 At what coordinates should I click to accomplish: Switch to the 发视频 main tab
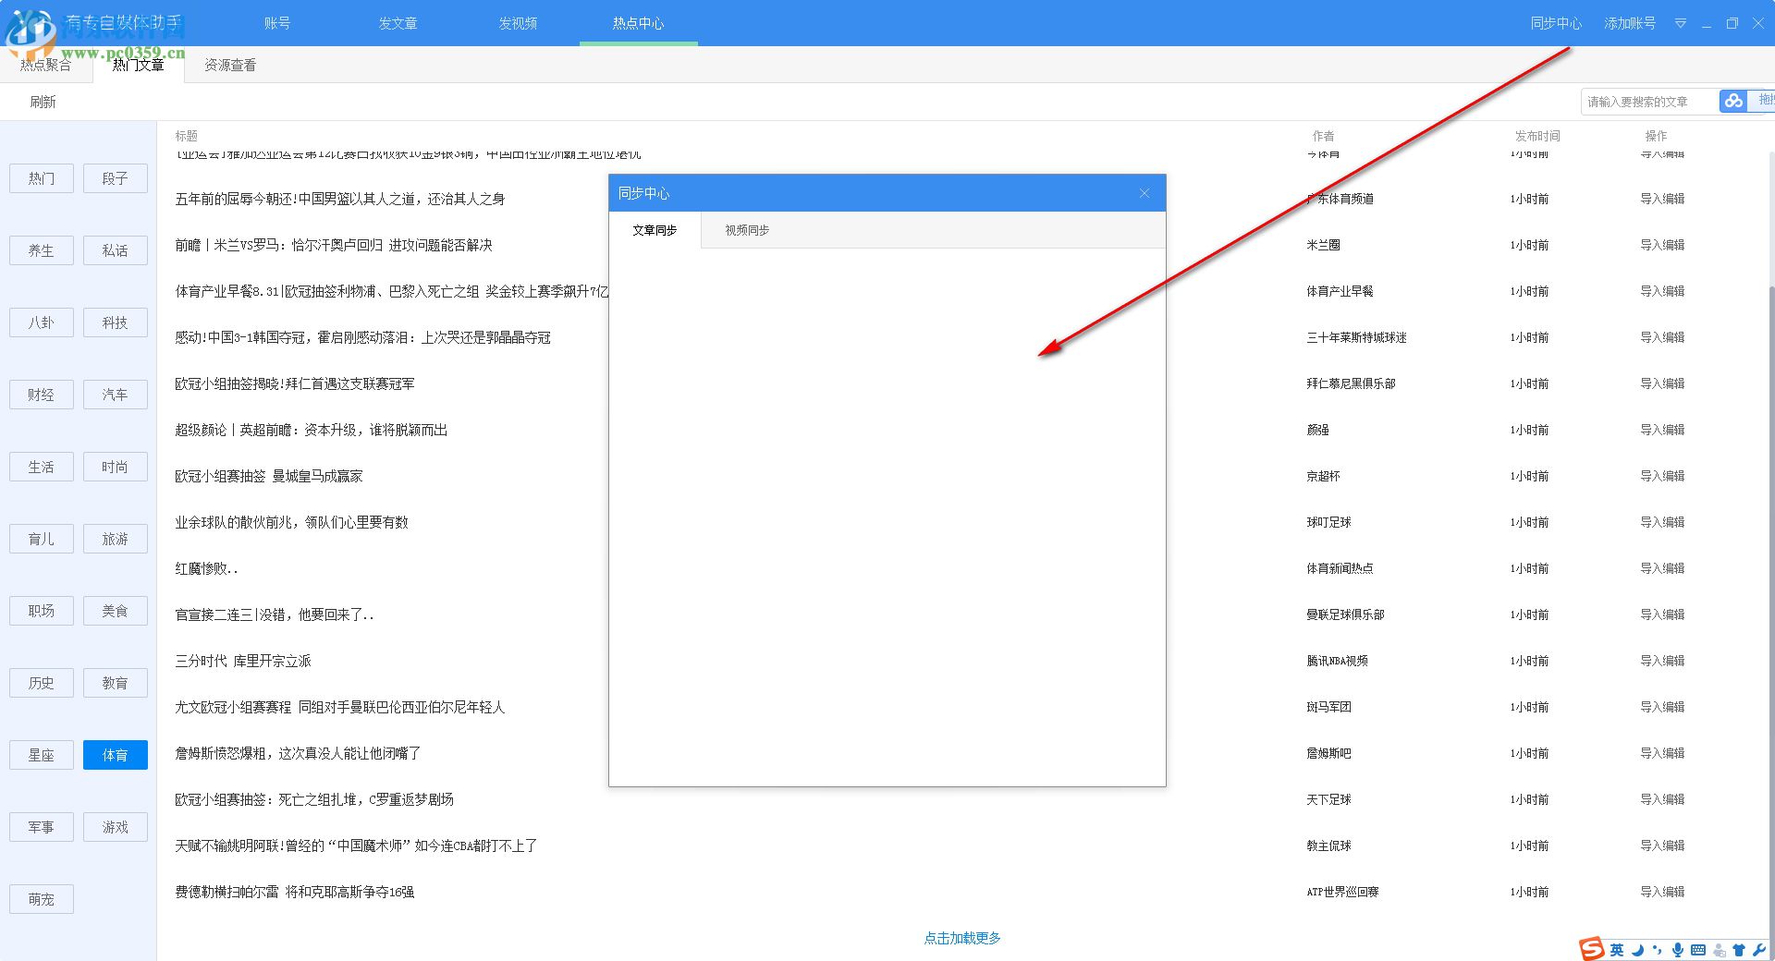tap(518, 23)
